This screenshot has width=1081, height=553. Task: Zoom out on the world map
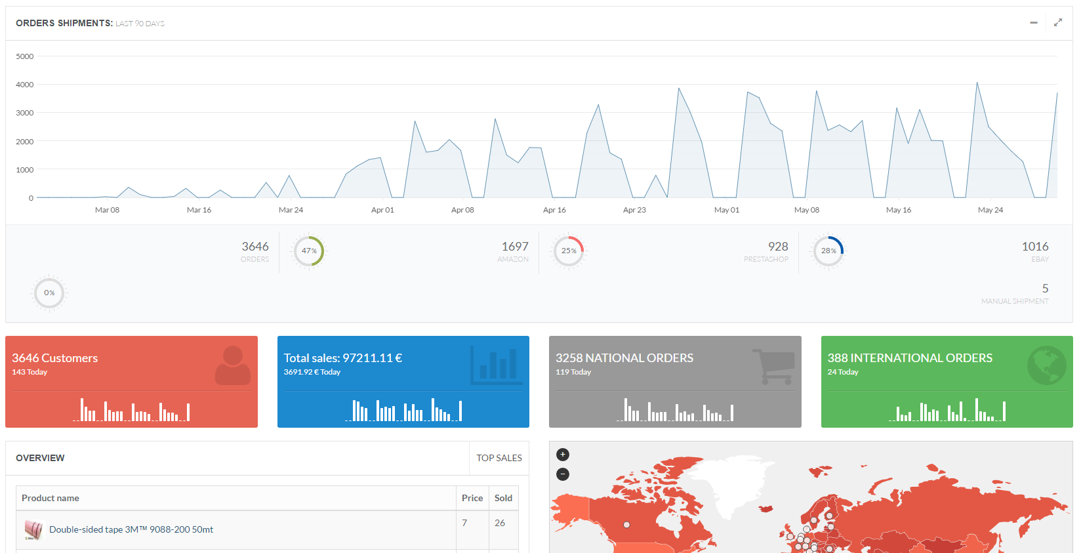(563, 474)
